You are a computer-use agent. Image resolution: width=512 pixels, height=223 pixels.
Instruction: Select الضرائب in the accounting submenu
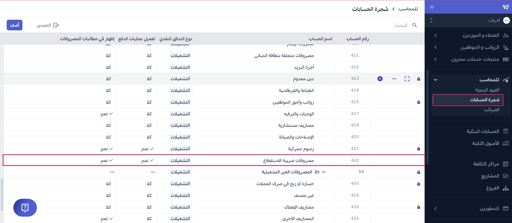491,110
